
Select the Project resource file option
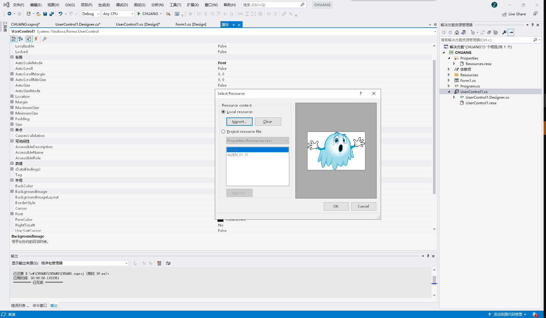[x=223, y=131]
